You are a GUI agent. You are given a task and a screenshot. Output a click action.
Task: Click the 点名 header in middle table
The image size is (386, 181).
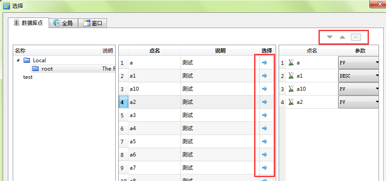pyautogui.click(x=155, y=51)
